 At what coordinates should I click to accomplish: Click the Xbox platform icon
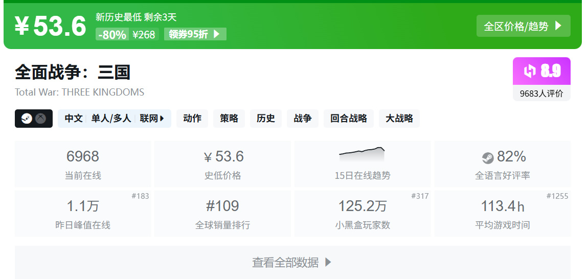coord(40,119)
